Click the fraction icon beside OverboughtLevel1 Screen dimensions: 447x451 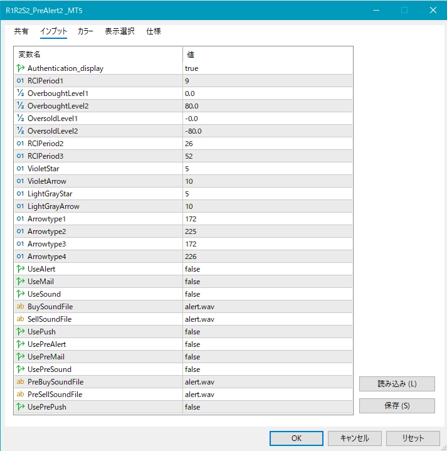click(x=21, y=93)
